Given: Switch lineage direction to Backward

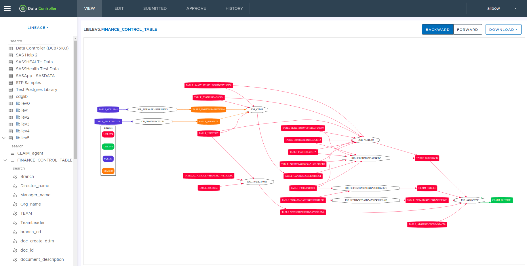Looking at the screenshot, I should click(437, 29).
